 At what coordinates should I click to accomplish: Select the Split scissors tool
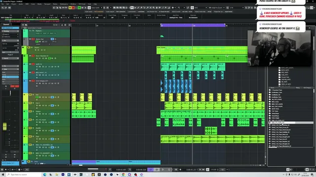(x=144, y=8)
